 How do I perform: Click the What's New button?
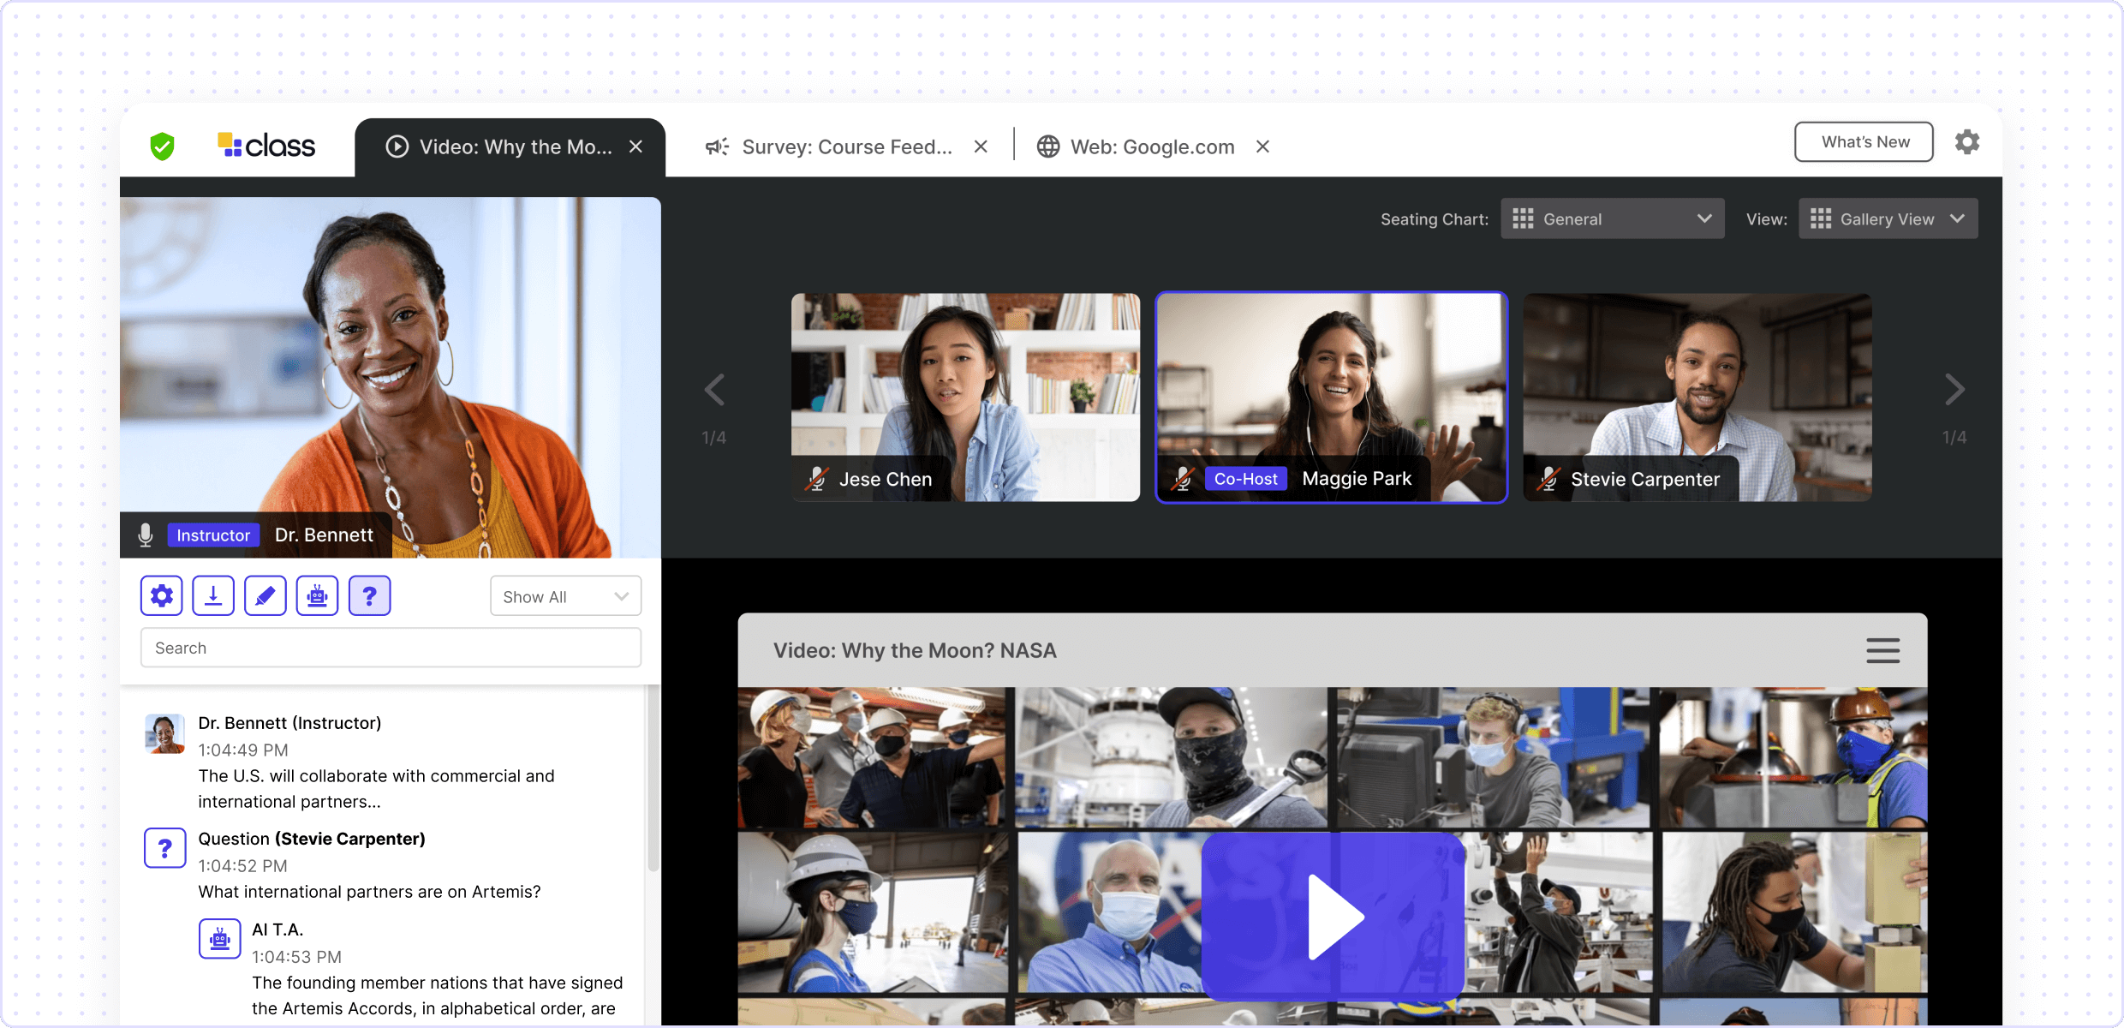1864,142
